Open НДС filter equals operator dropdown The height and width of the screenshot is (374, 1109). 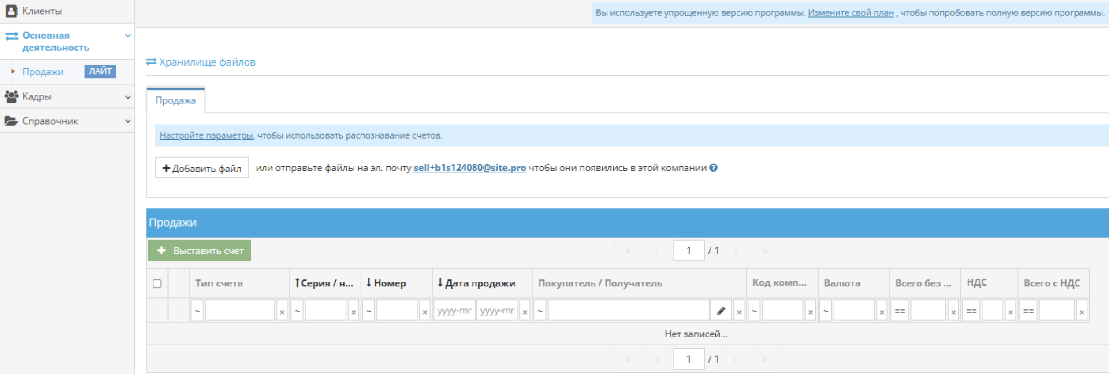(971, 311)
